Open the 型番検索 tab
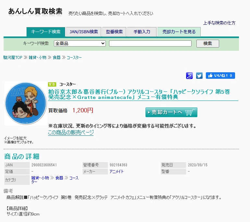The image size is (250, 222). coord(114,32)
